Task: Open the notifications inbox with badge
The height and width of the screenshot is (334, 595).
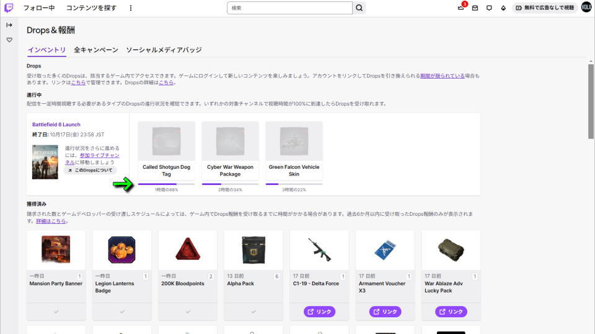Action: pyautogui.click(x=461, y=8)
